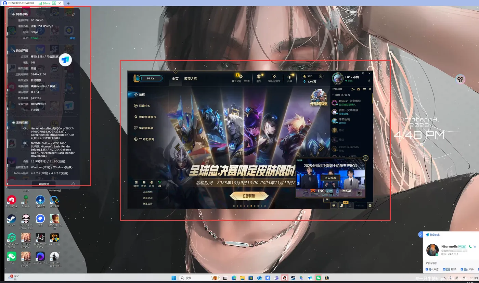Open client settings via gear icon bottom right
This screenshot has height=283, width=479.
click(370, 205)
